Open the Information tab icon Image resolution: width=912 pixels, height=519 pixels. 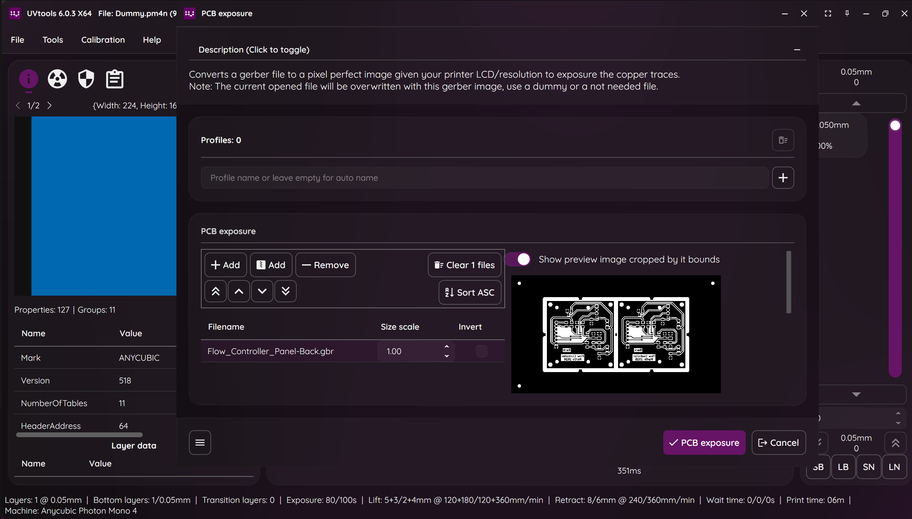[28, 79]
